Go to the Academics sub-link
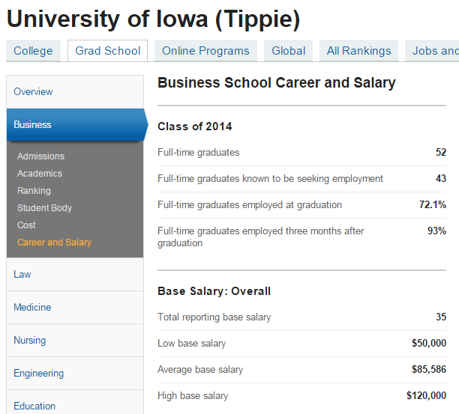This screenshot has height=414, width=459. coord(40,174)
